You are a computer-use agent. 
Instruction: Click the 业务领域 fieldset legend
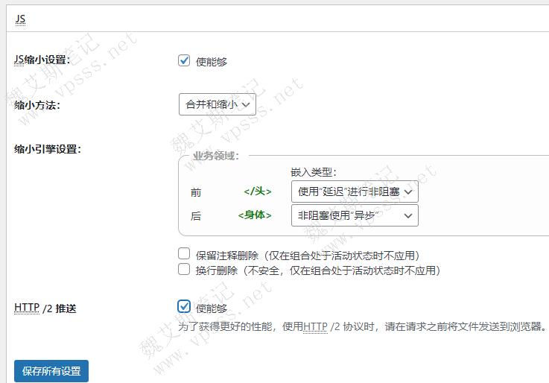coord(216,156)
